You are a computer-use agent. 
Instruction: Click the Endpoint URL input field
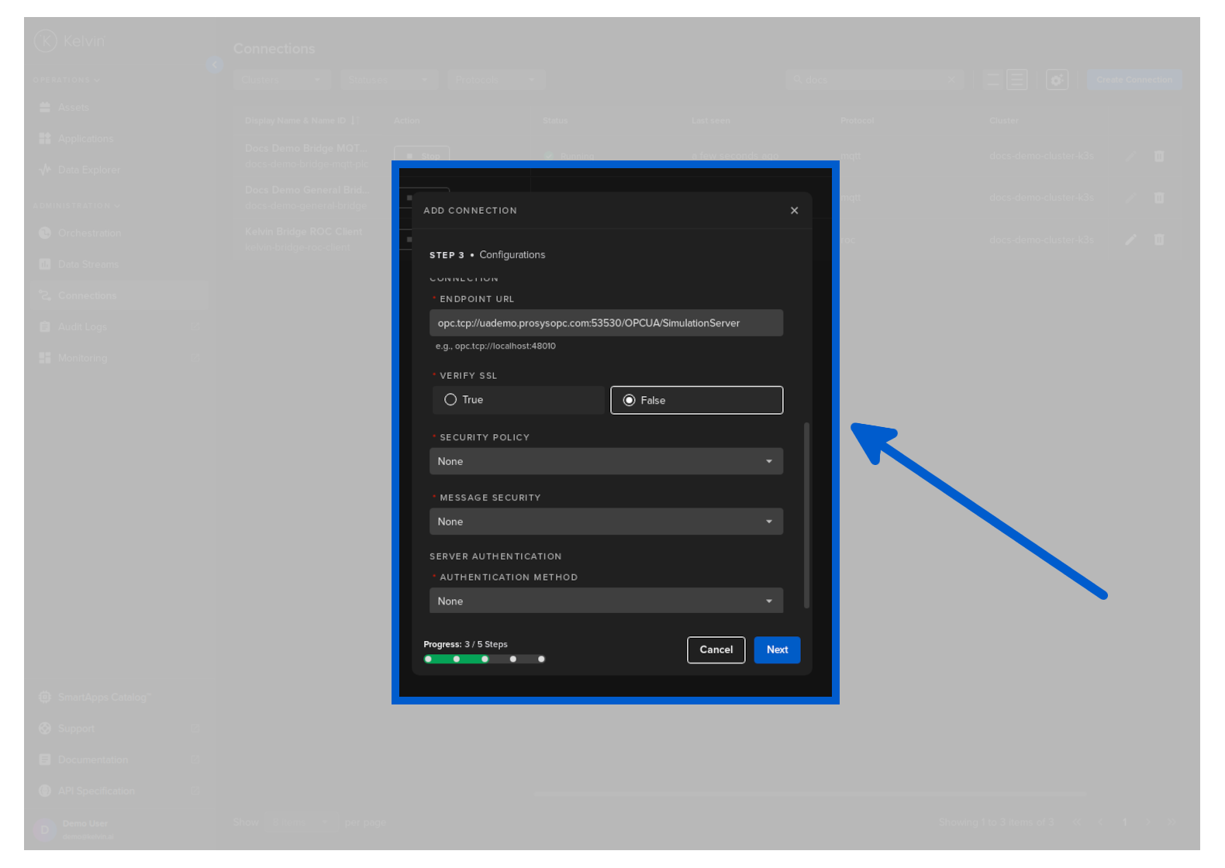606,323
